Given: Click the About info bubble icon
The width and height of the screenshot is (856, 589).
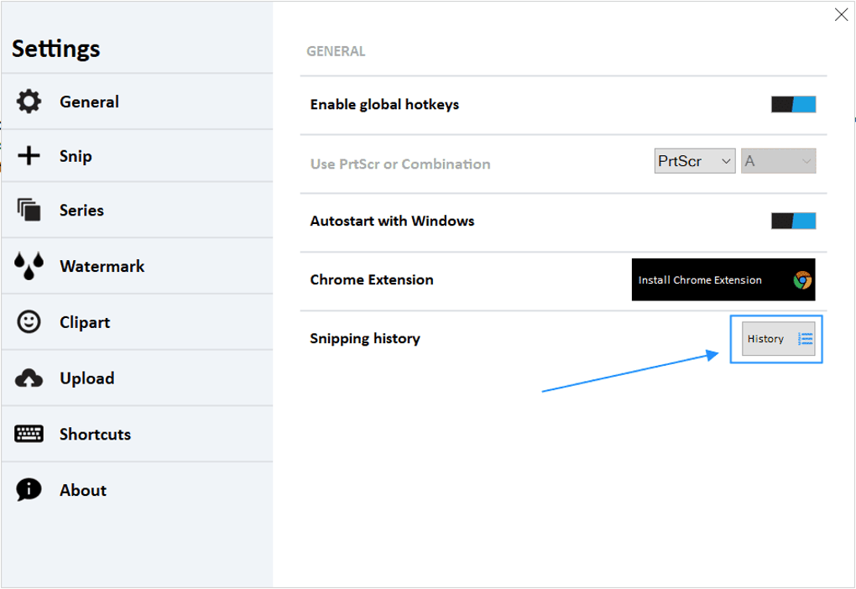Looking at the screenshot, I should pyautogui.click(x=29, y=490).
